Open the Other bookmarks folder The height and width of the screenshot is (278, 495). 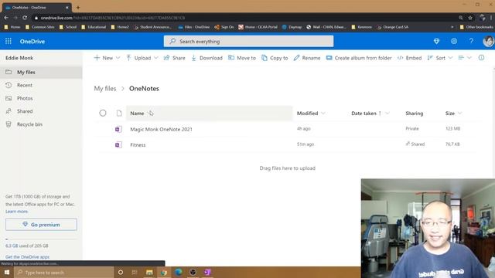pos(476,27)
